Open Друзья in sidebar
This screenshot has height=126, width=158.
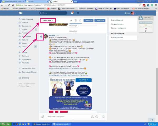coord(23,29)
